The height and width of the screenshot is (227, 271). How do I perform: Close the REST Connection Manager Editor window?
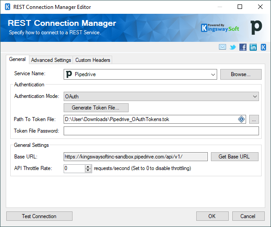(x=260, y=7)
